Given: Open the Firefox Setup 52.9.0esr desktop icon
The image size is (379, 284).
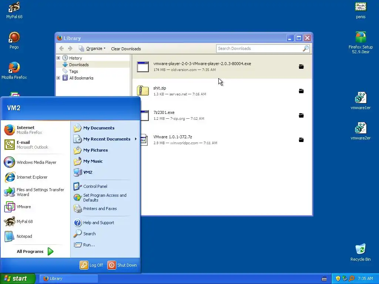Looking at the screenshot, I should (360, 43).
